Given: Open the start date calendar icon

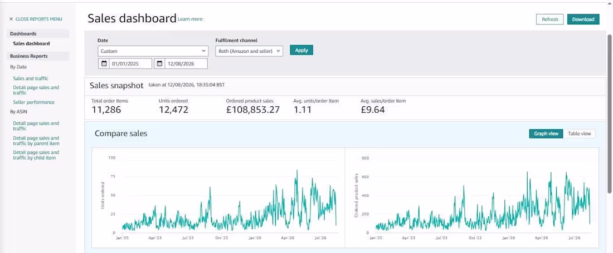Looking at the screenshot, I should [104, 63].
